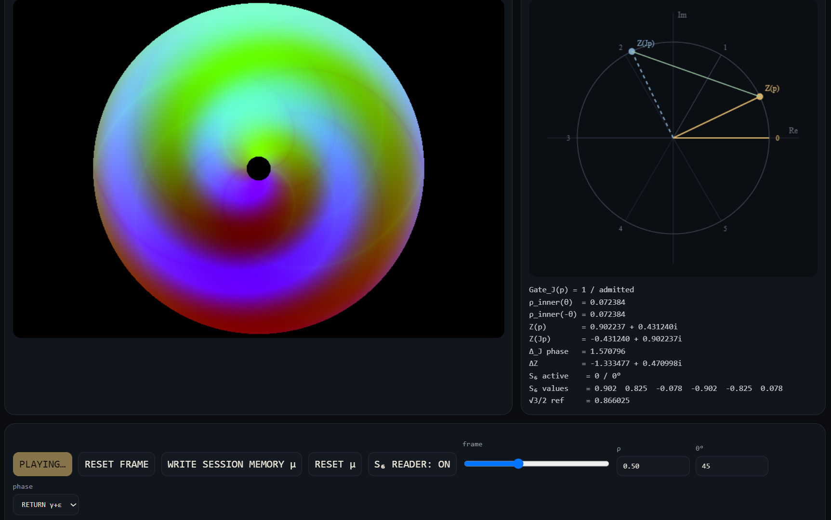Click the Δ_J phase value 1.570796
Screen dimensions: 831x520
click(607, 351)
